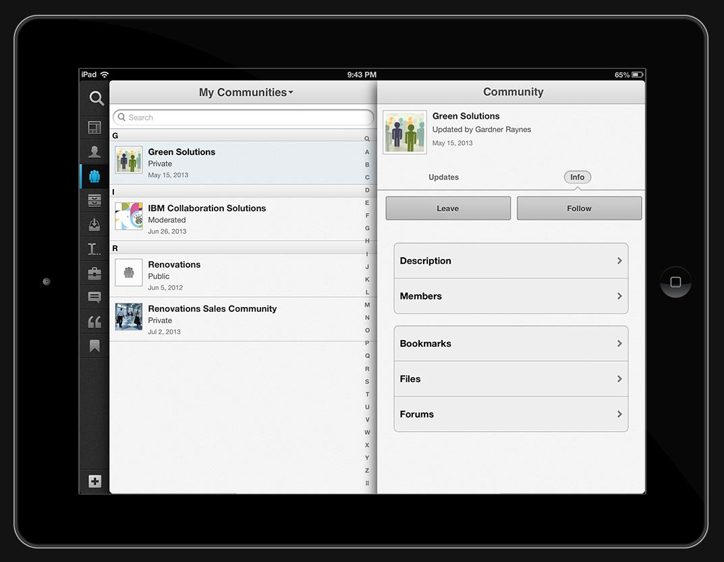The image size is (724, 562).
Task: Expand the Members row
Action: click(511, 296)
